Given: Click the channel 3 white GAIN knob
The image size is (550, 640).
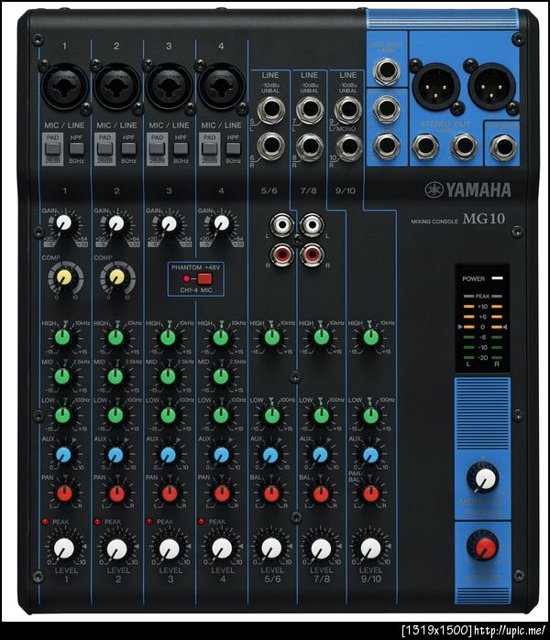Looking at the screenshot, I should pyautogui.click(x=169, y=222).
